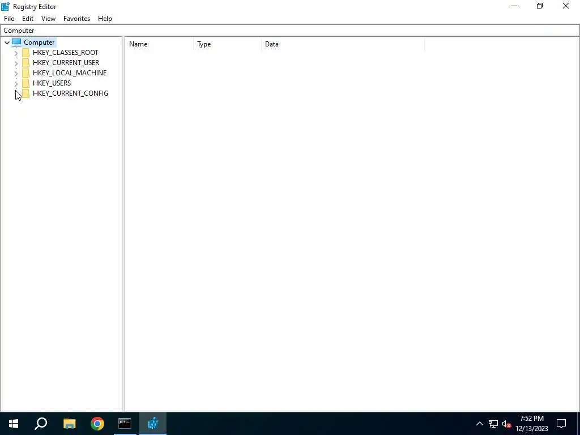
Task: Click the network status tray icon
Action: pyautogui.click(x=493, y=424)
